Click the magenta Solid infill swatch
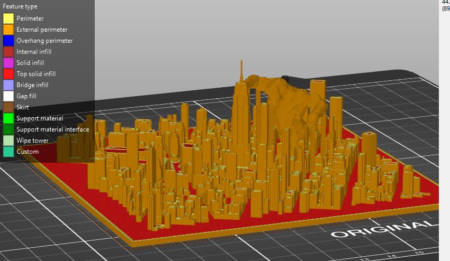450x261 pixels. (x=8, y=63)
